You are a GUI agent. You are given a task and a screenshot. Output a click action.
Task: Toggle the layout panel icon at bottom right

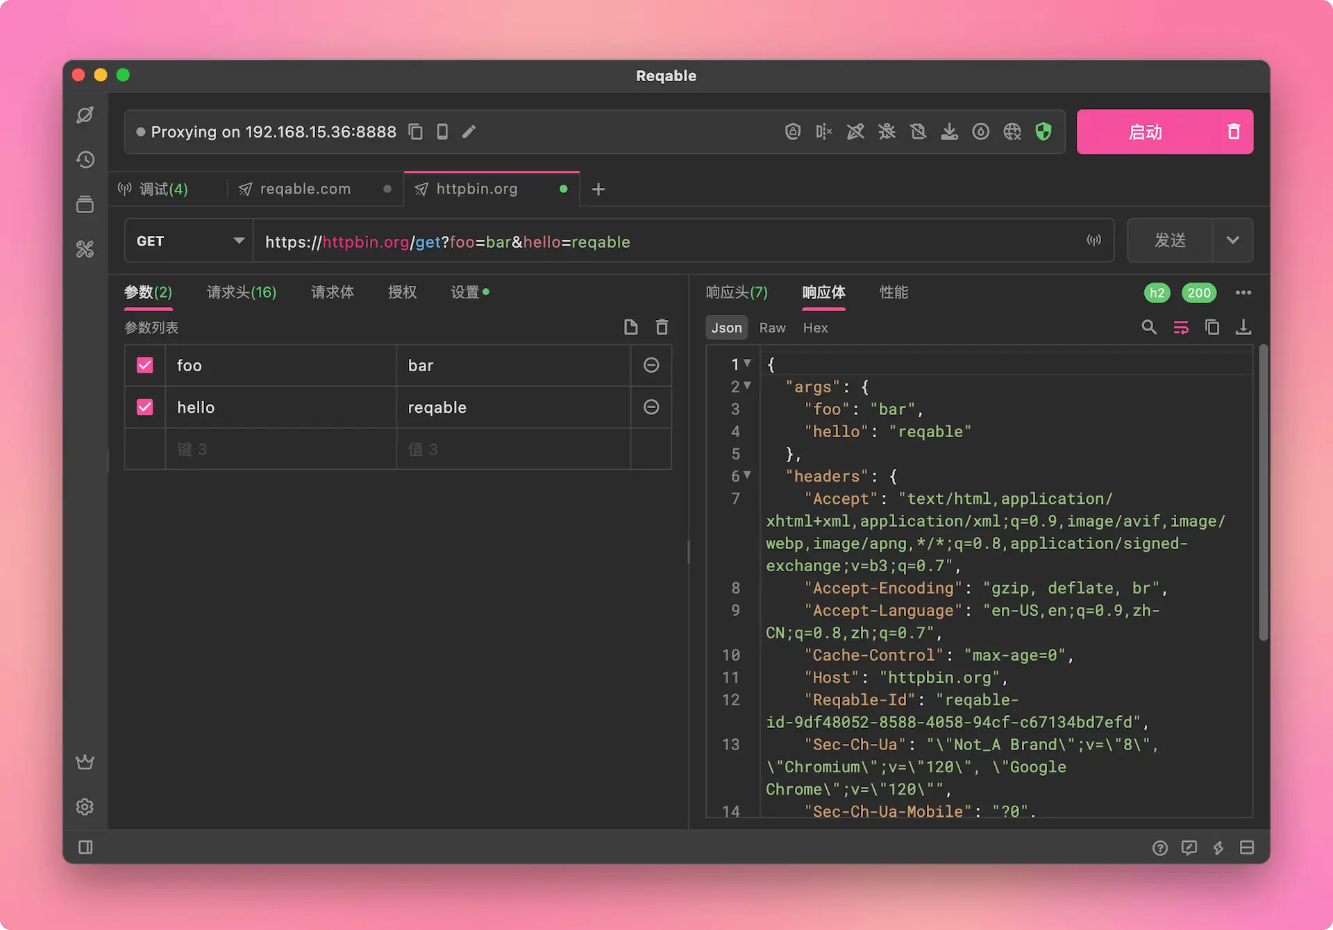1247,847
